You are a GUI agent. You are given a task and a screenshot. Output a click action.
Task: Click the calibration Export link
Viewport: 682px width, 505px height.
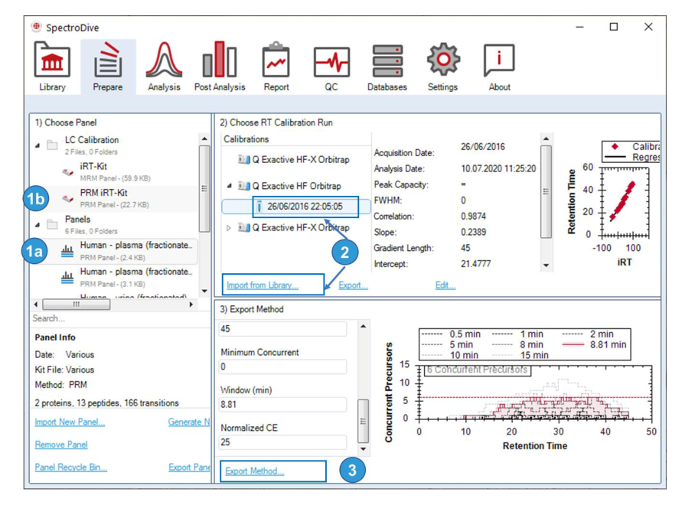(353, 285)
